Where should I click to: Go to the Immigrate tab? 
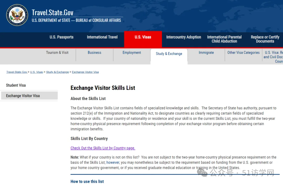coord(206,52)
